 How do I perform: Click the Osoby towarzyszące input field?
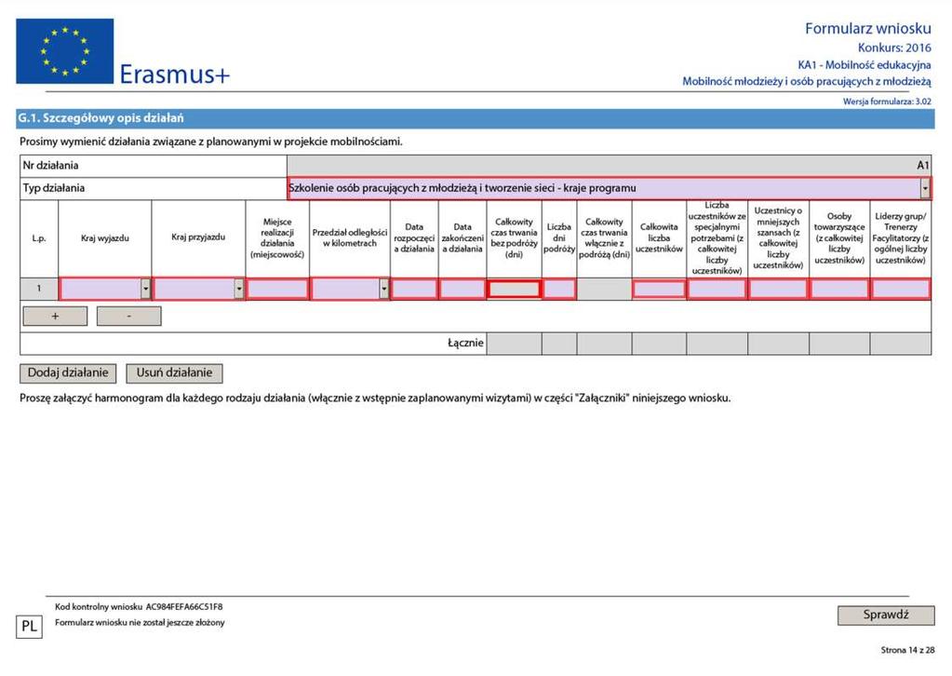pyautogui.click(x=839, y=289)
